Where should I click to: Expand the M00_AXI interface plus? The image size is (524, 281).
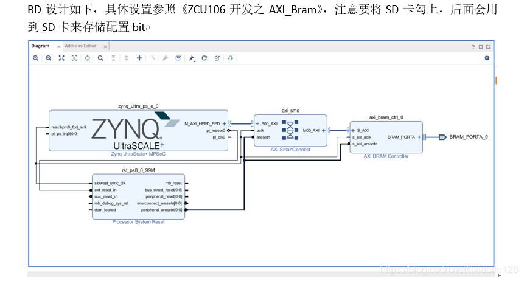[x=323, y=130]
